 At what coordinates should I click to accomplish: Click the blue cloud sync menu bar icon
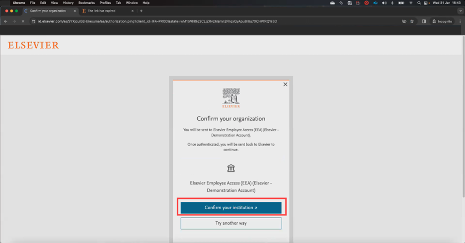[x=376, y=2]
